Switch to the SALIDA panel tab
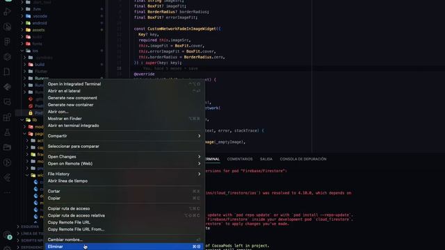Image resolution: width=445 pixels, height=250 pixels. [266, 159]
